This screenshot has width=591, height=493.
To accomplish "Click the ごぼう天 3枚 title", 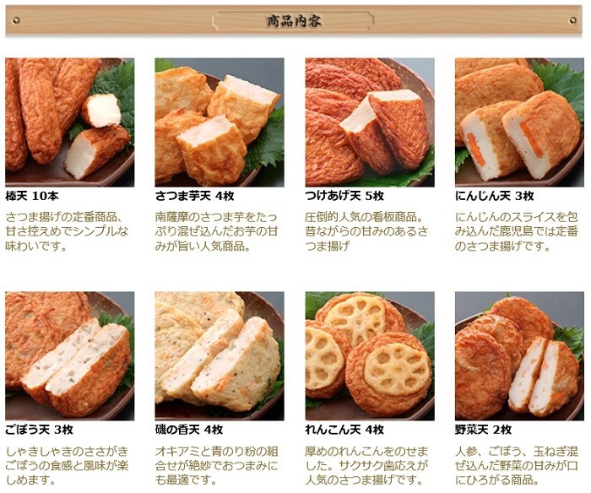I will pyautogui.click(x=39, y=430).
